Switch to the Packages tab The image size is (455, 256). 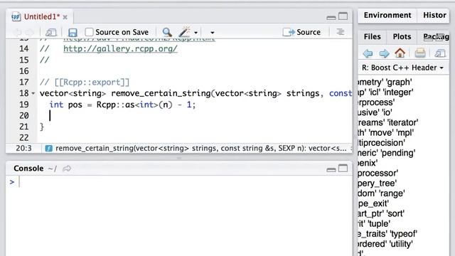point(436,36)
